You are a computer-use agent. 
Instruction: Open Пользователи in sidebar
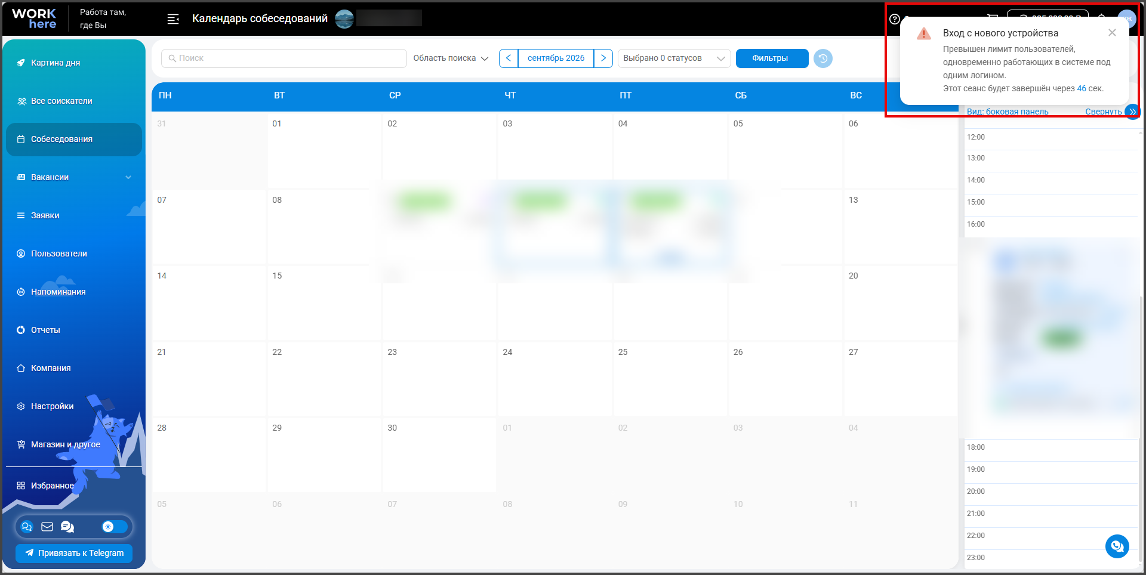[74, 254]
